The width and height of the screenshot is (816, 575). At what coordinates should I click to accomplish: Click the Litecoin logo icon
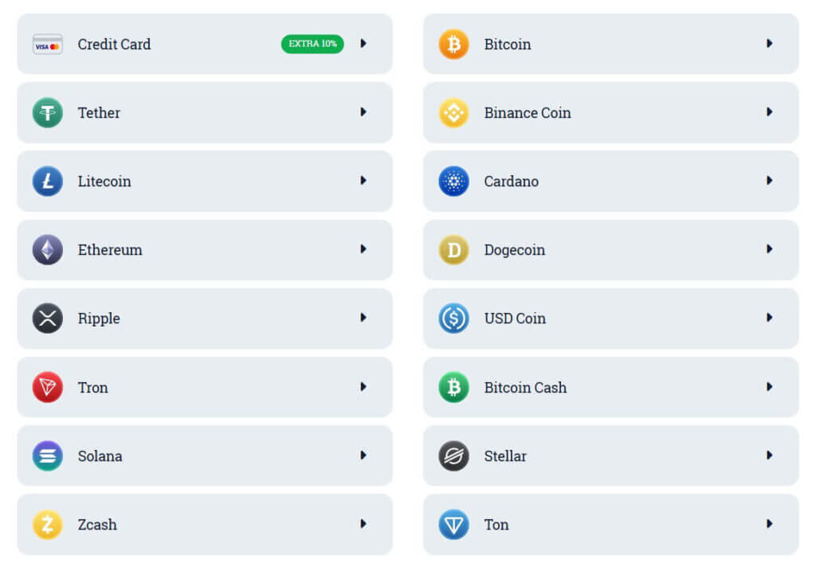(48, 182)
